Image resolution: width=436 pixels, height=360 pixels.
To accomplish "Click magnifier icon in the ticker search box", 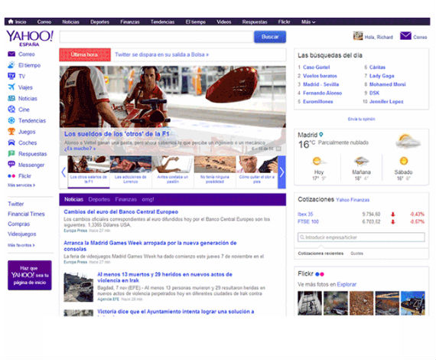I will (x=301, y=237).
